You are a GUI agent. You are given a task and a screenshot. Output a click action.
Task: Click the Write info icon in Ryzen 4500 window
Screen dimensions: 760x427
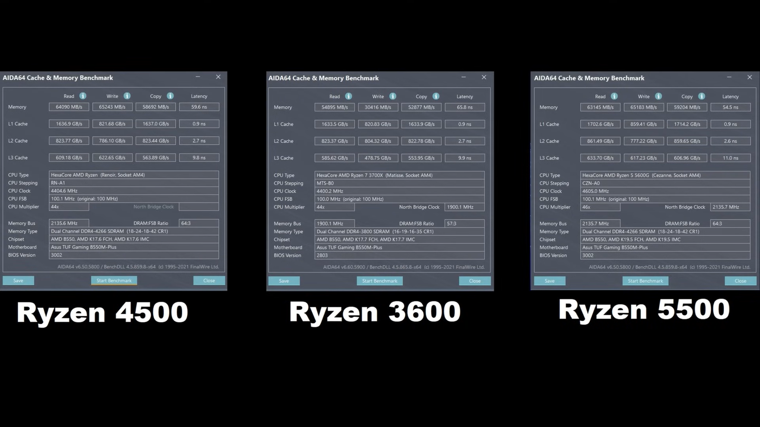tap(127, 96)
